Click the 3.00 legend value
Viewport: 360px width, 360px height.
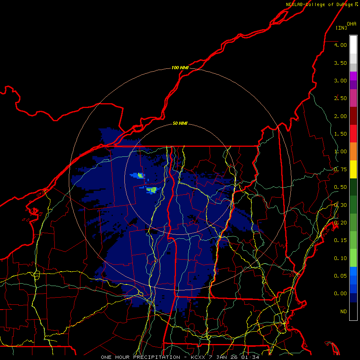pos(340,80)
